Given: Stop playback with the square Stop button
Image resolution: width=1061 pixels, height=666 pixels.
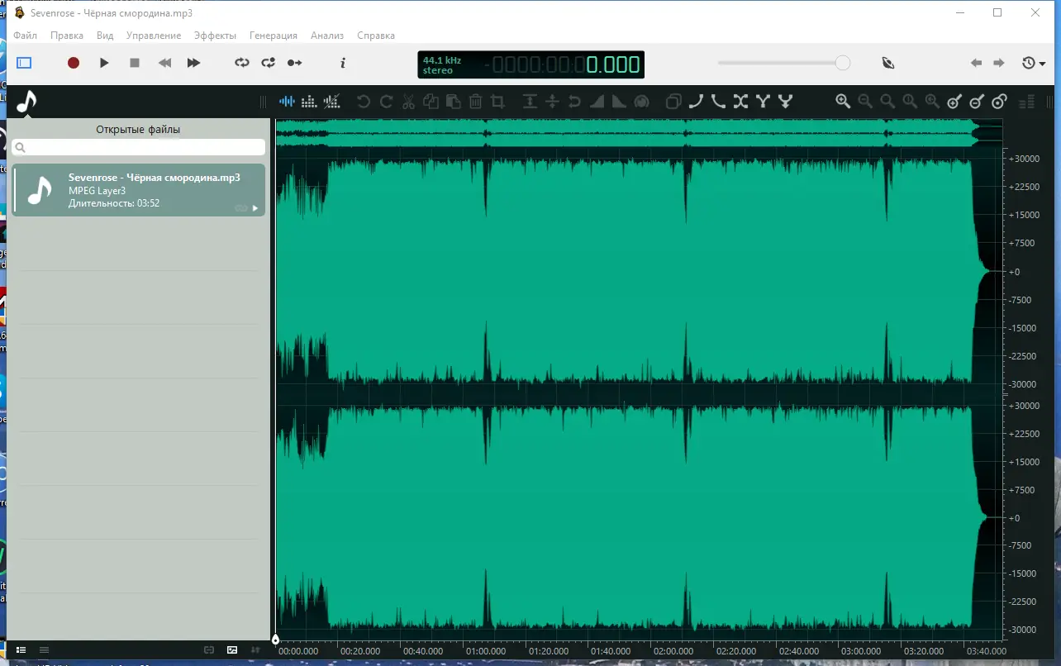Looking at the screenshot, I should [x=135, y=63].
